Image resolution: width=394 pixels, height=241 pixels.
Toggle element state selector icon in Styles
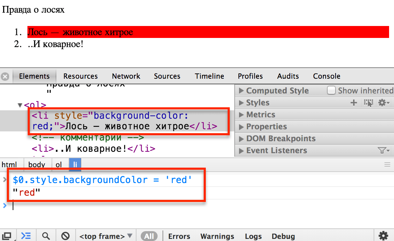[368, 103]
